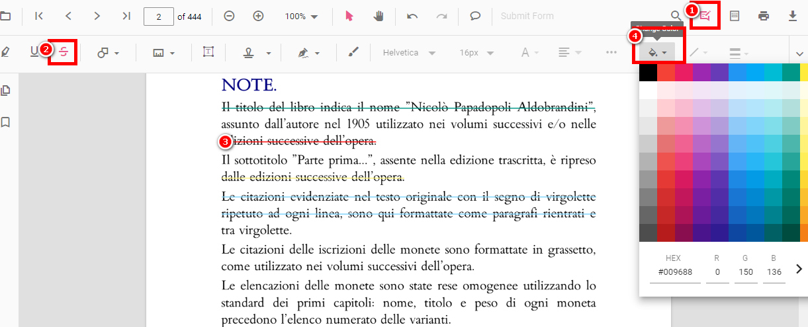This screenshot has height=327, width=808.
Task: Open the shapes annotation dropdown
Action: point(109,52)
